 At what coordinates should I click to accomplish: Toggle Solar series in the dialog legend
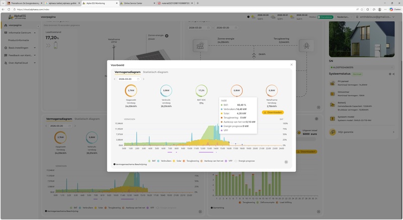point(177,161)
